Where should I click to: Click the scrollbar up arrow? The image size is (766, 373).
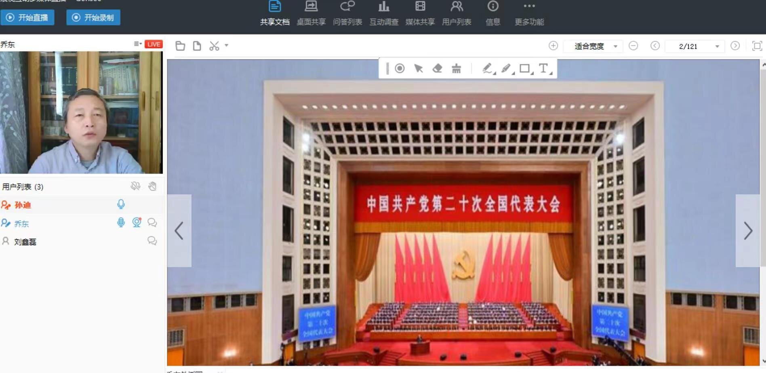coord(763,64)
